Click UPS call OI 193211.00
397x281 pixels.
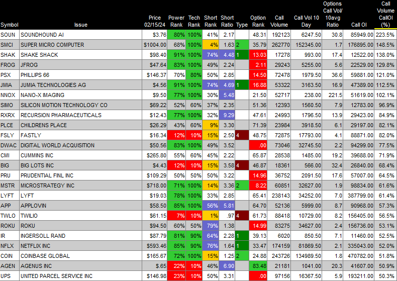coord(358,276)
